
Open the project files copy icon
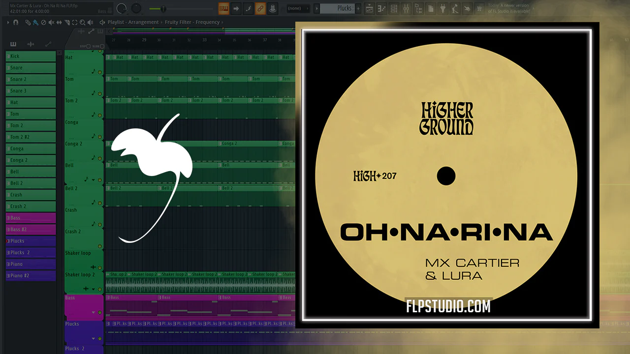coord(431,8)
